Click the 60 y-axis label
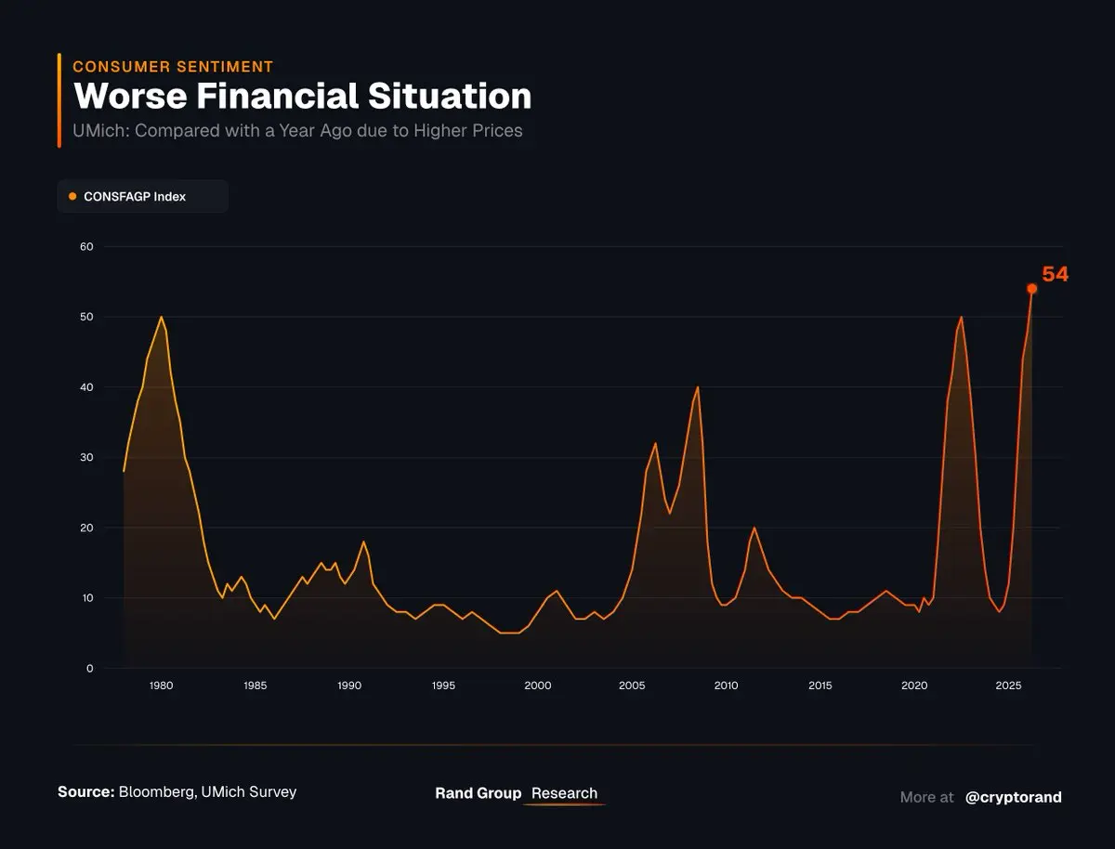Screen dimensions: 1115x849 [x=86, y=246]
